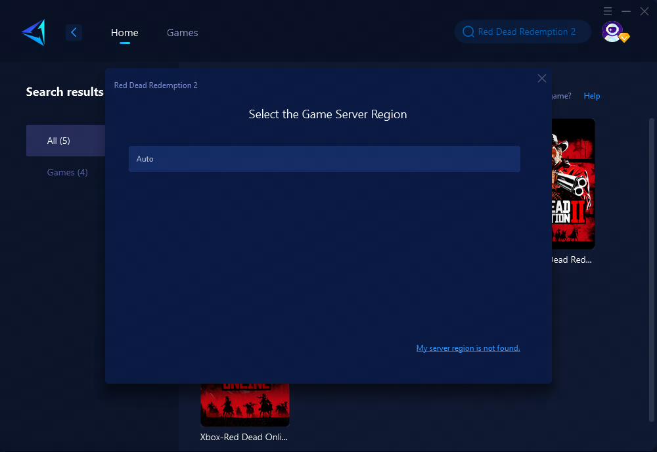Close the application window
This screenshot has width=657, height=452.
click(x=645, y=11)
